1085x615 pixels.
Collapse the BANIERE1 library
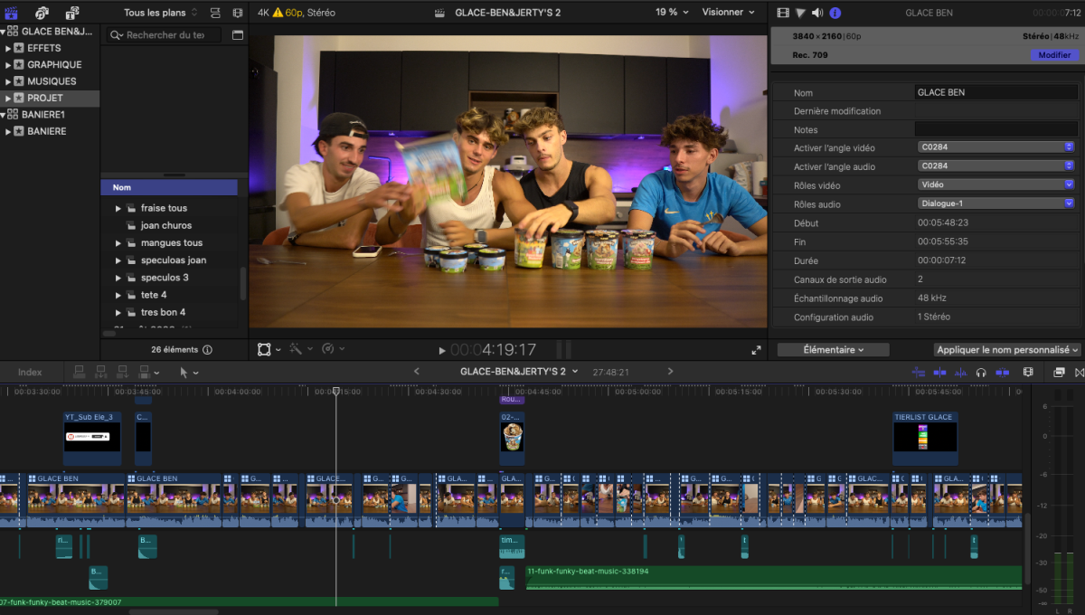tap(4, 115)
